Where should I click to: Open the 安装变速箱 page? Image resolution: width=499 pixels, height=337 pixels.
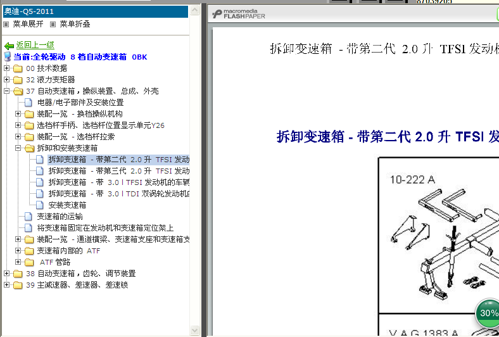tap(67, 205)
